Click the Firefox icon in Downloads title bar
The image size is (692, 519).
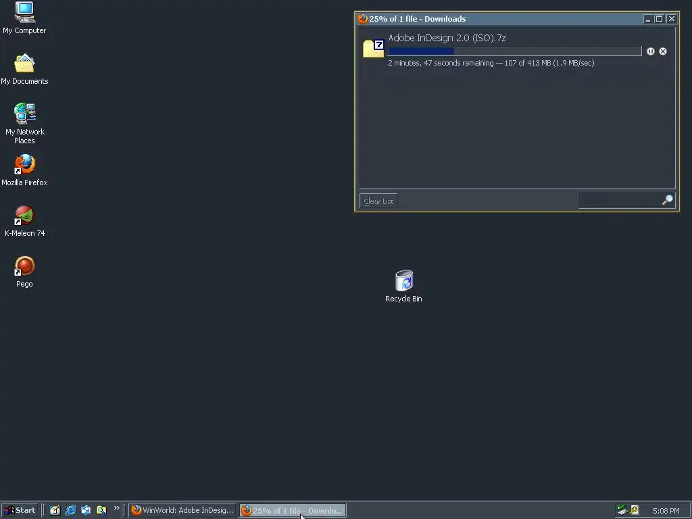tap(363, 18)
